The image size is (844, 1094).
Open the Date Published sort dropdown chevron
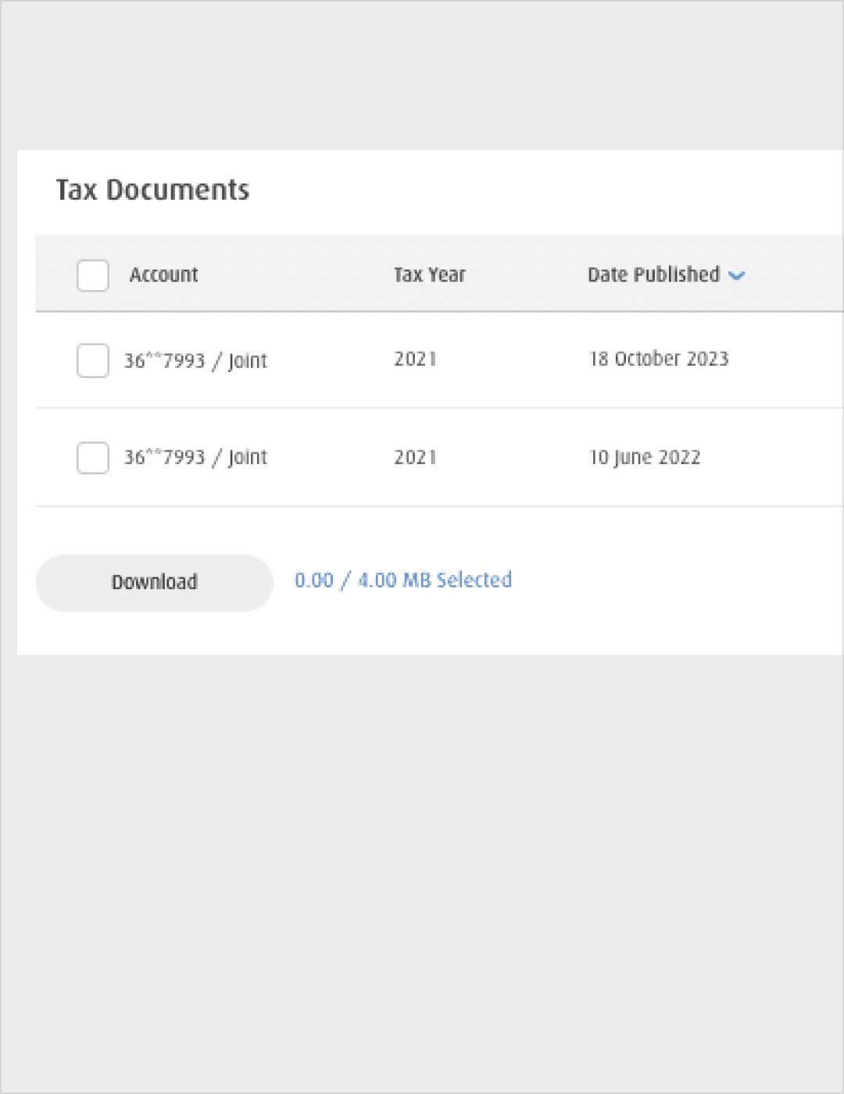(738, 276)
